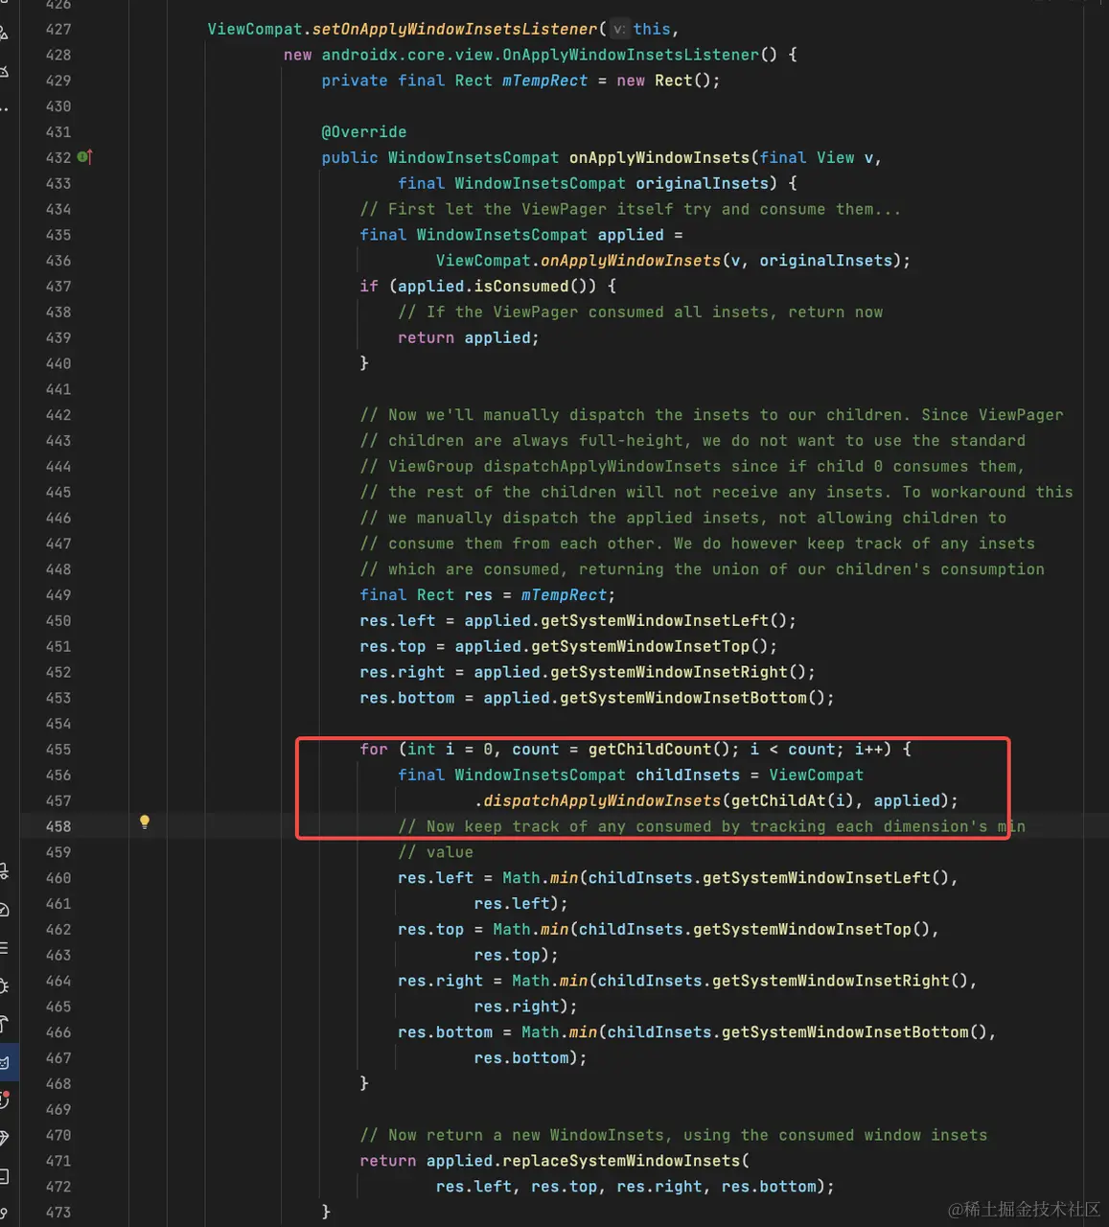The height and width of the screenshot is (1227, 1109).
Task: Click comment 'First let the ViewPager itself try'
Action: [631, 209]
